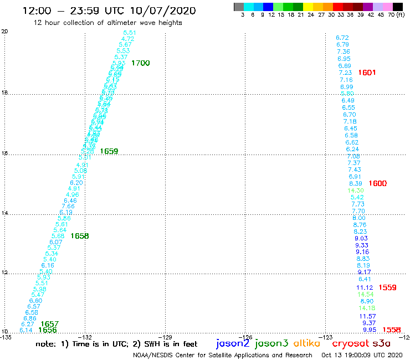Select the green 1658 time marker
This screenshot has height=360, width=410.
pos(80,236)
